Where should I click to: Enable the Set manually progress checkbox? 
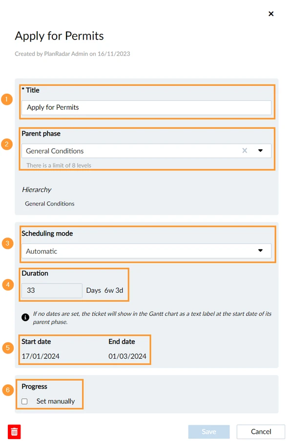click(24, 401)
